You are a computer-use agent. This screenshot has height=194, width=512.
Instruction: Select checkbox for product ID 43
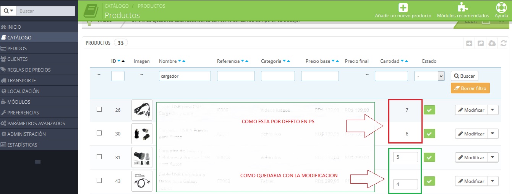(x=99, y=181)
